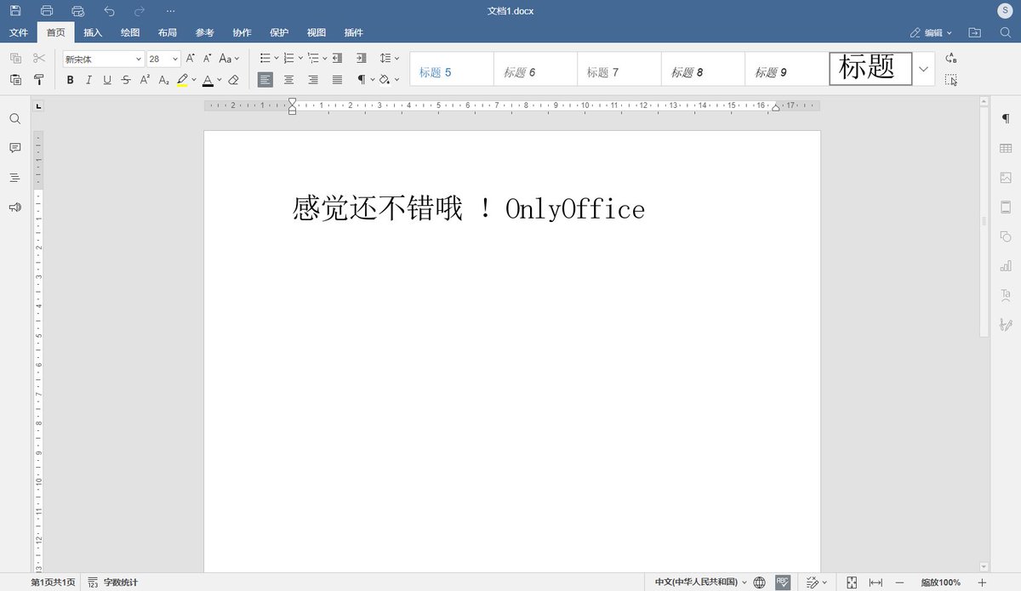The width and height of the screenshot is (1021, 591).
Task: Open the Headings navigation panel icon
Action: [14, 178]
